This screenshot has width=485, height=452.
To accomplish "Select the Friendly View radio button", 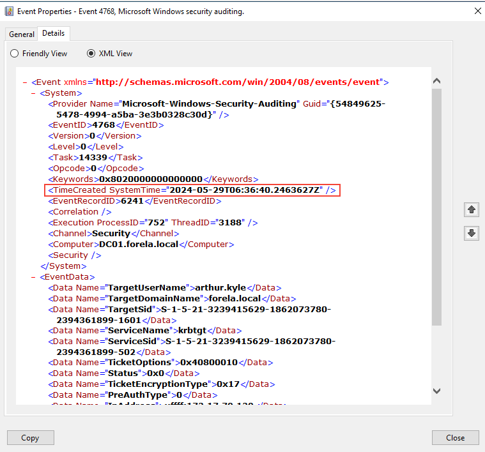I will click(x=14, y=54).
